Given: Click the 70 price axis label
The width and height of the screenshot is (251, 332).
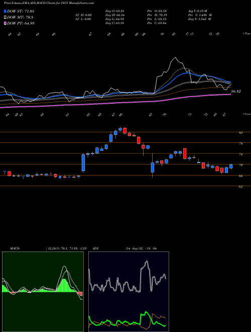Looking at the screenshot, I should tap(240, 165).
